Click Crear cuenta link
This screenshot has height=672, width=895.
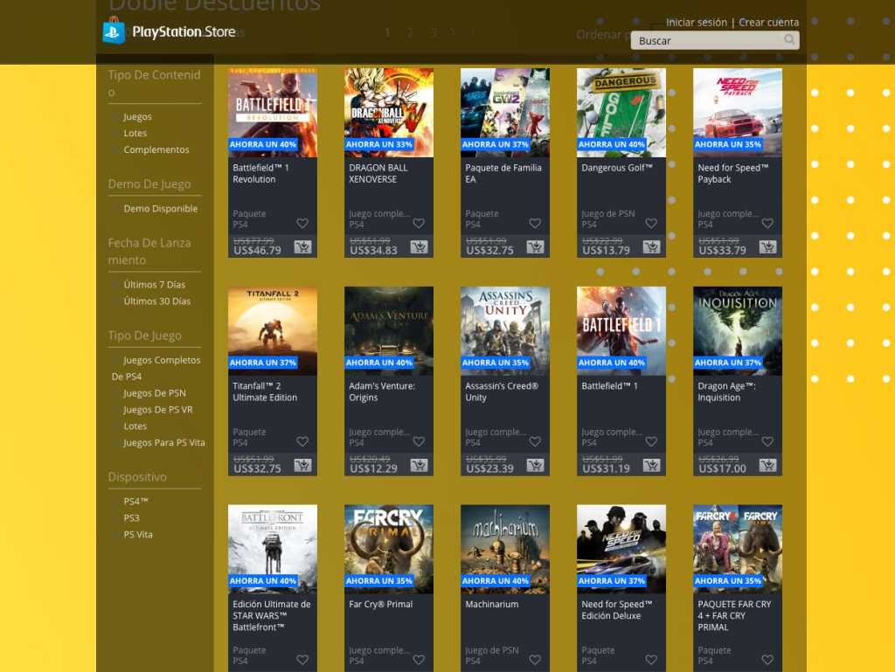(x=769, y=22)
